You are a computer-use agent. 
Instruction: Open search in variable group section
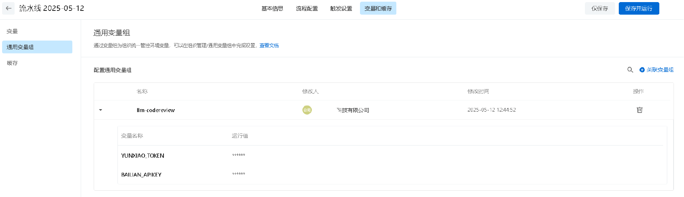pos(630,70)
